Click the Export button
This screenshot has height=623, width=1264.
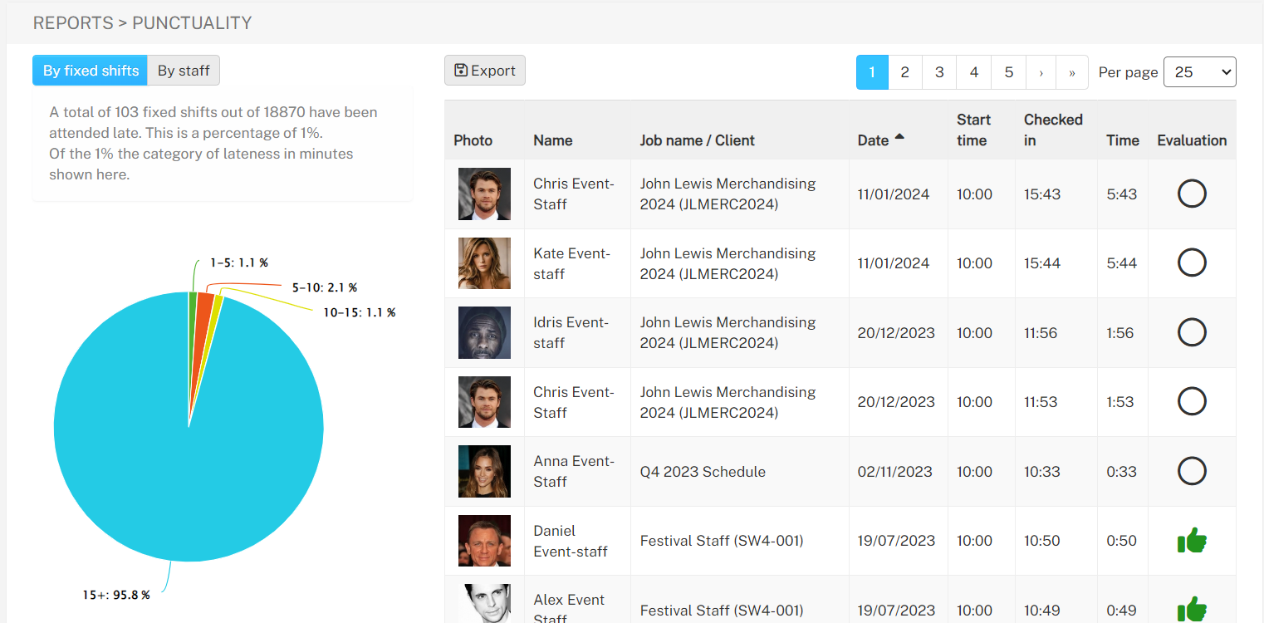click(x=485, y=71)
